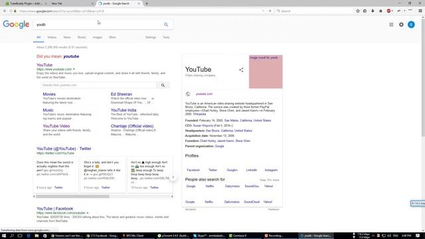Switch to the Videos results tab
Image resolution: width=425 pixels, height=239 pixels.
pyautogui.click(x=52, y=37)
